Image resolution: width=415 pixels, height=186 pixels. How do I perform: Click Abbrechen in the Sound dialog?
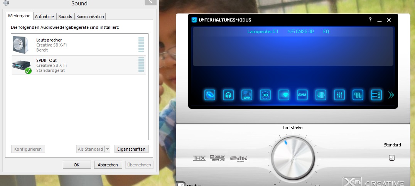[108, 164]
